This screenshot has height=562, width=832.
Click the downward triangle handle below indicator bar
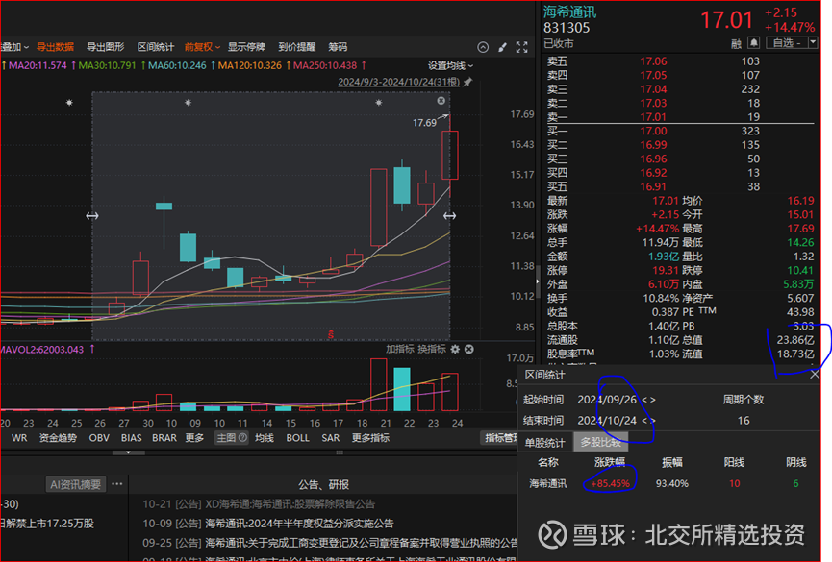pyautogui.click(x=128, y=452)
